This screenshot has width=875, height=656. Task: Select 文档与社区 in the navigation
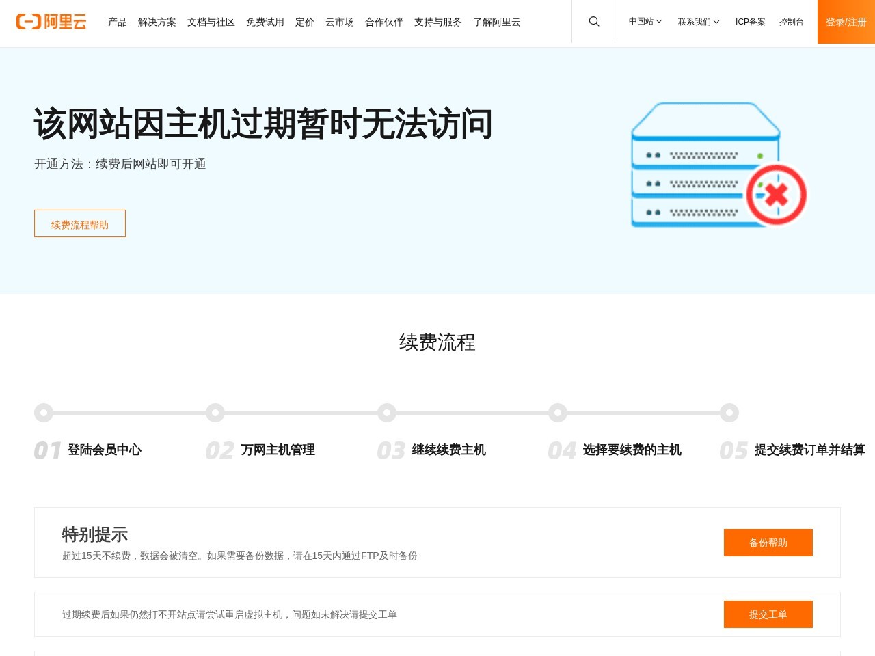211,22
